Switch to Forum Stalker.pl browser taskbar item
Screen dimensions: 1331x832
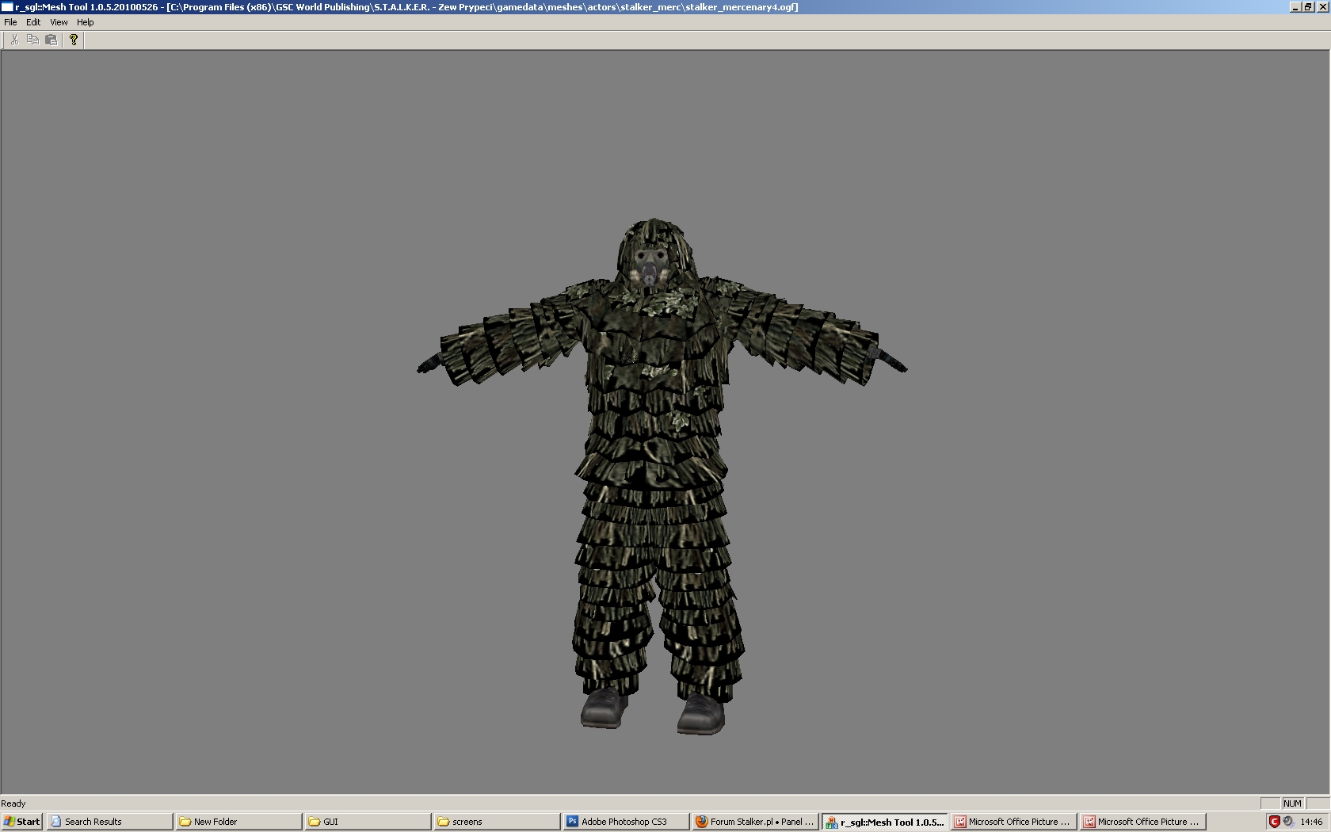click(x=755, y=822)
